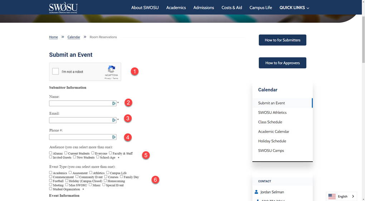This screenshot has height=201, width=365.
Task: Open the reCAPTCHA Privacy link
Action: pos(107,78)
